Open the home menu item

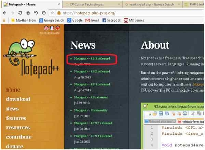(13, 90)
